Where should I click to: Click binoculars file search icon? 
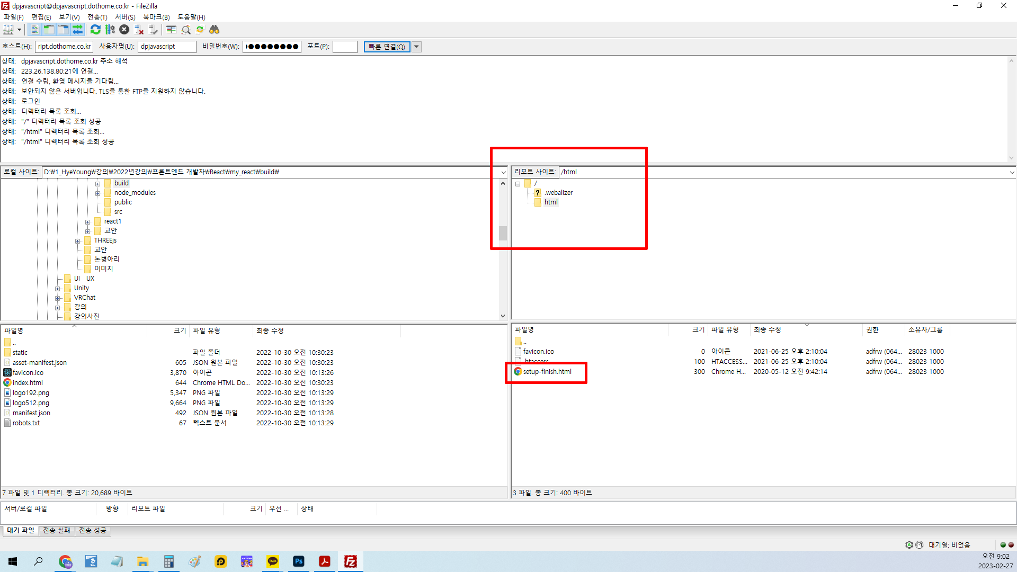214,30
